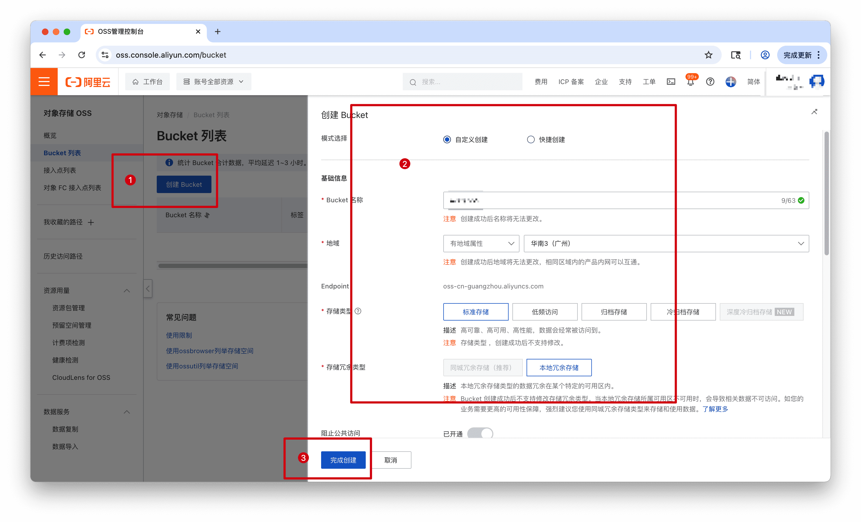Image resolution: width=861 pixels, height=522 pixels.
Task: Open the 了解更多 link
Action: 715,409
